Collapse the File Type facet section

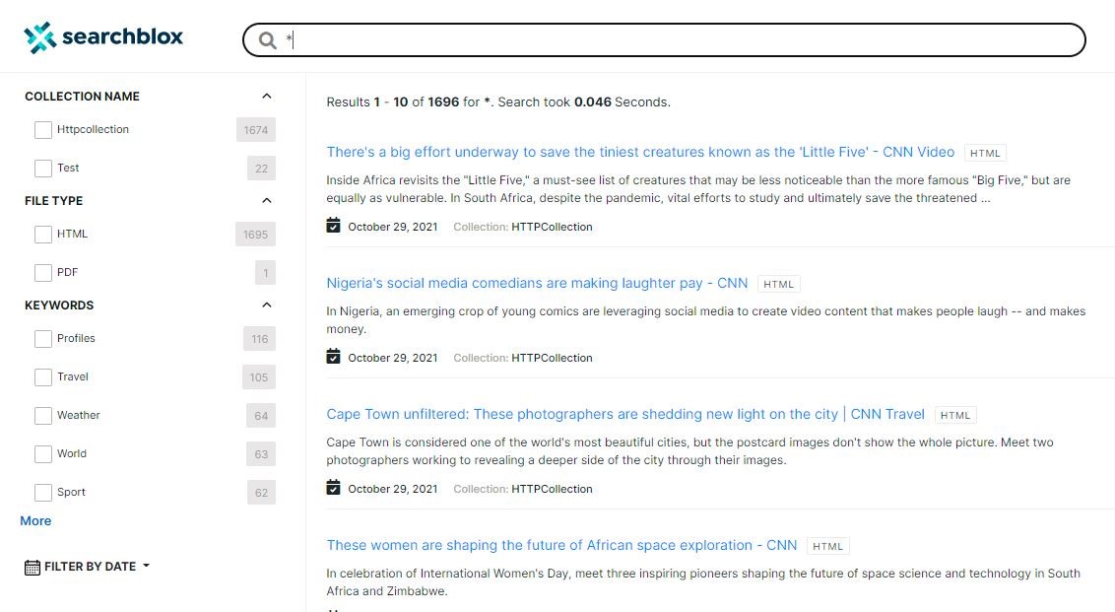click(267, 201)
